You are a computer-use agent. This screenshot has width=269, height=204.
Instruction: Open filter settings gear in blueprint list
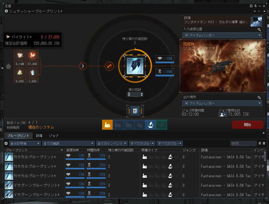[6, 143]
